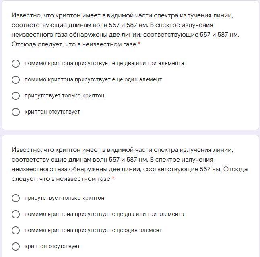Image resolution: width=260 pixels, height=257 pixels.
Task: Select 'помимо криптона присутствует еще два или три элемента' radio in first question
Action: [x=16, y=64]
